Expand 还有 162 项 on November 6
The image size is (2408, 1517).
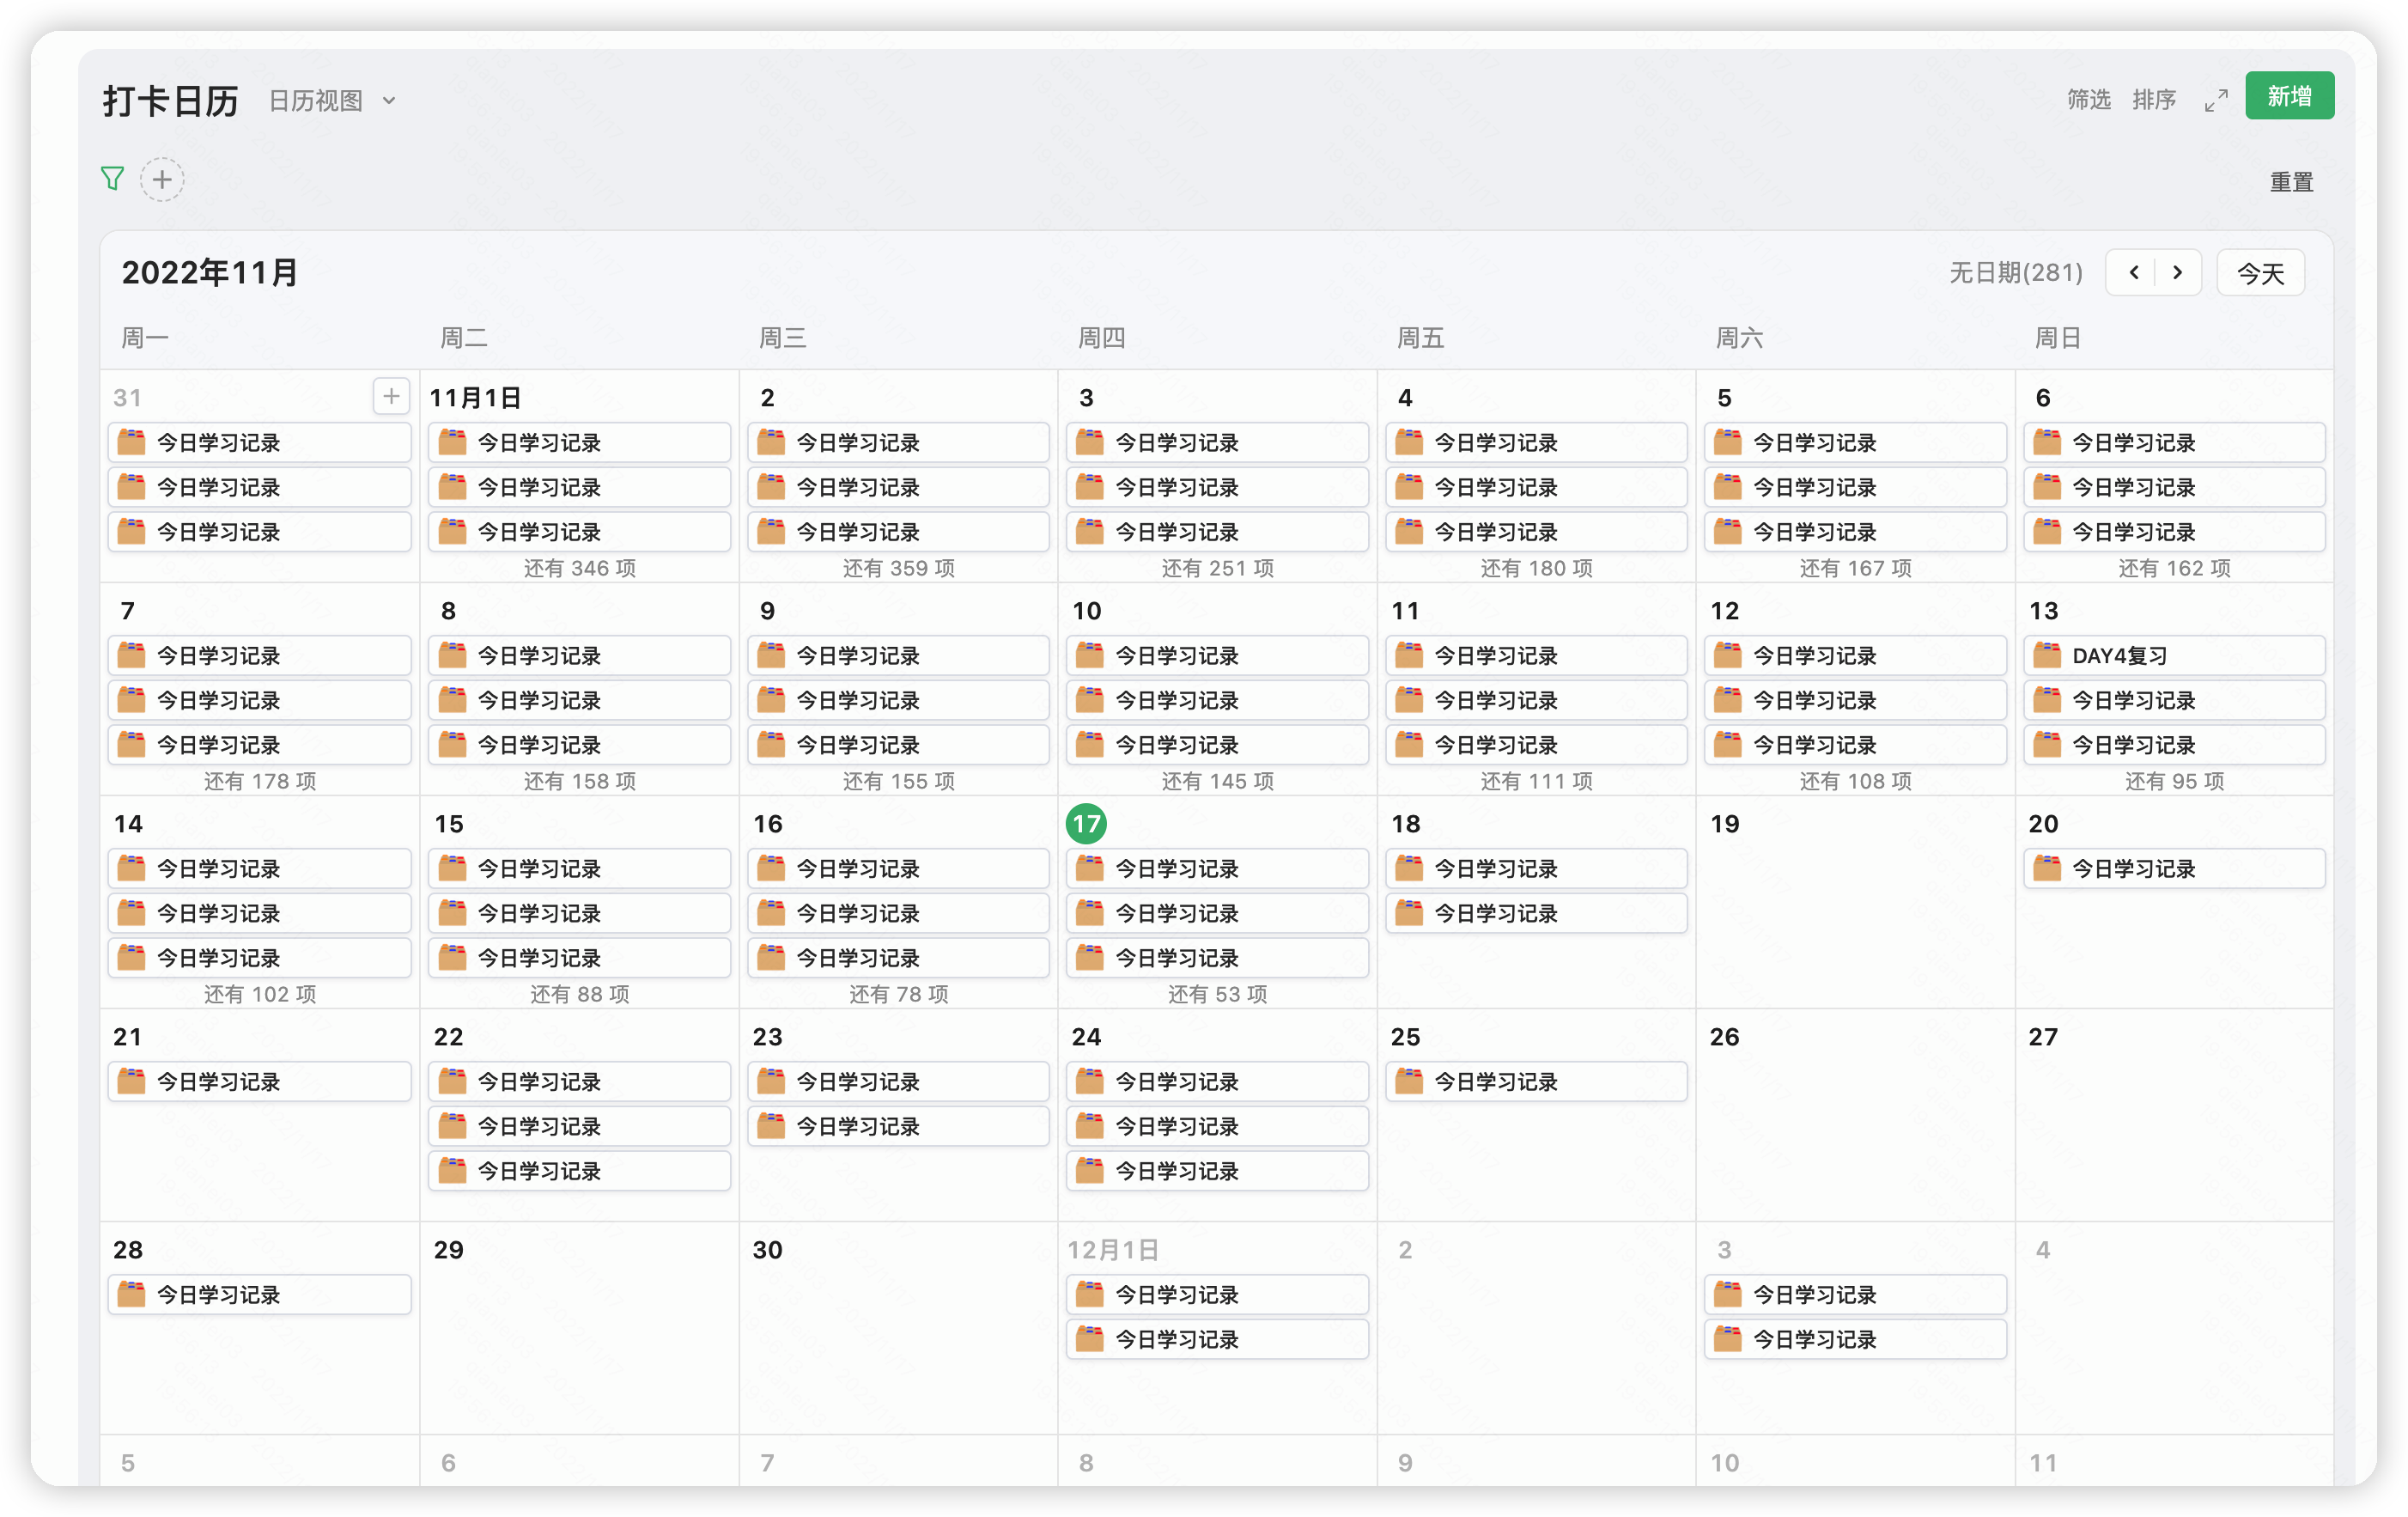tap(2175, 568)
